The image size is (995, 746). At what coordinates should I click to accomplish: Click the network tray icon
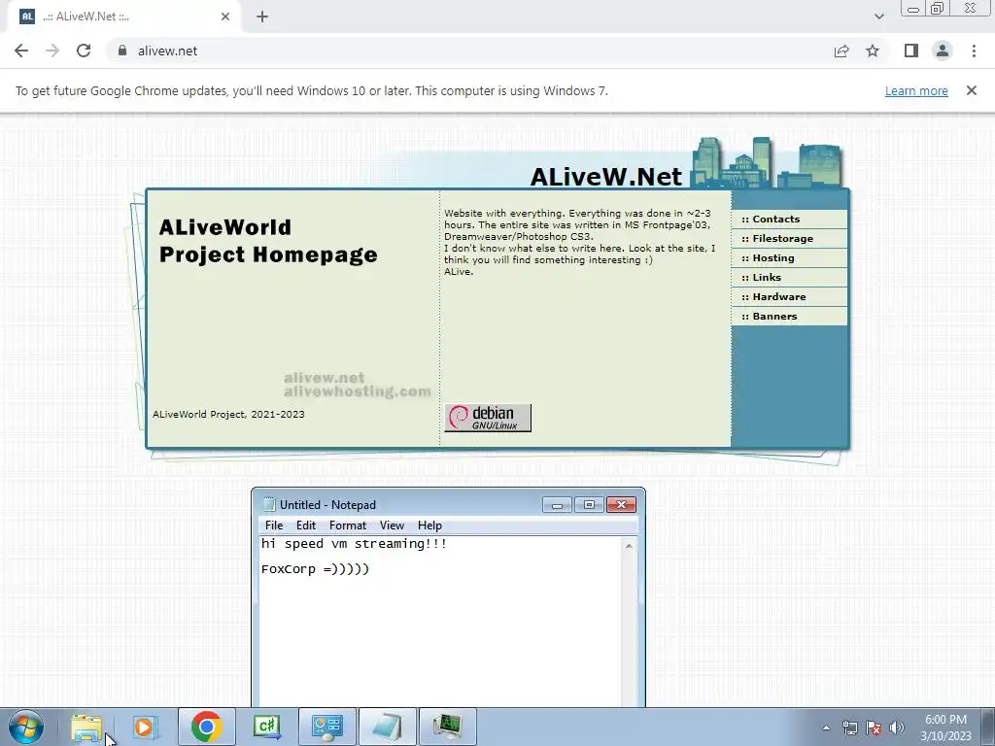(x=849, y=728)
